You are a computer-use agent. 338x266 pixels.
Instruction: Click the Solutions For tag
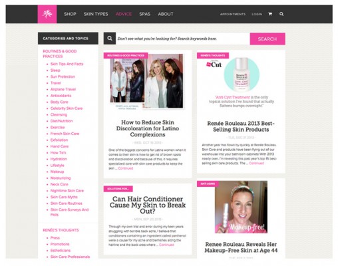(118, 189)
